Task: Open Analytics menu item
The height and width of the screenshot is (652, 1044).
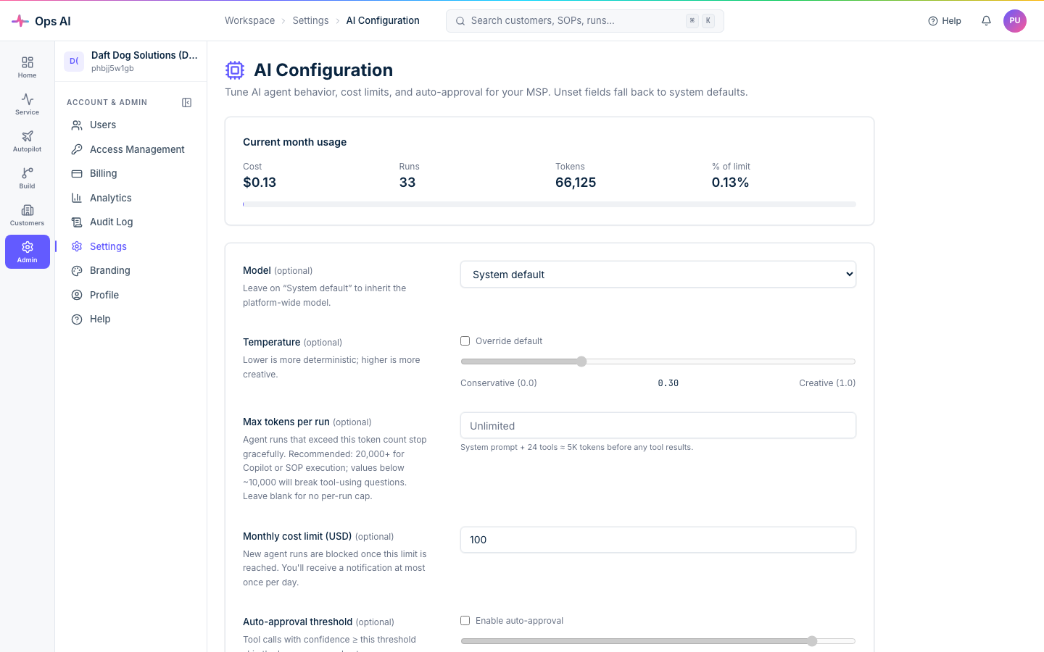Action: [130, 198]
